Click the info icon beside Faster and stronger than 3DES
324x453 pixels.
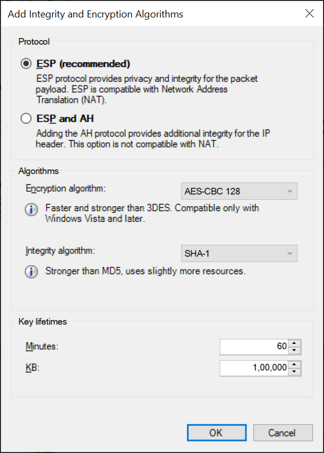click(31, 210)
